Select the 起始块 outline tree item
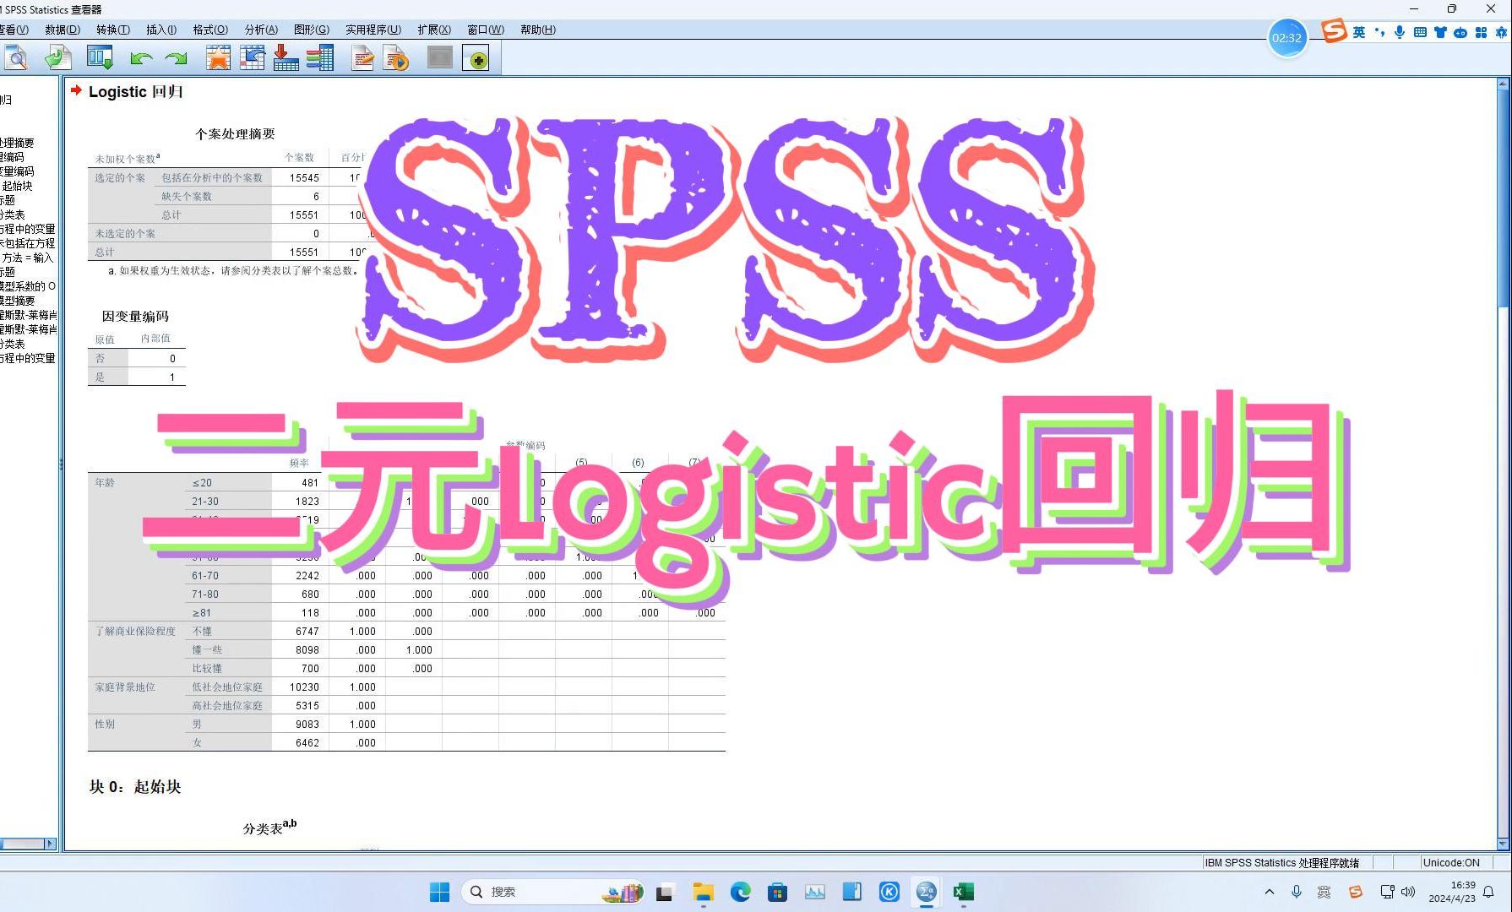The height and width of the screenshot is (912, 1512). click(17, 186)
